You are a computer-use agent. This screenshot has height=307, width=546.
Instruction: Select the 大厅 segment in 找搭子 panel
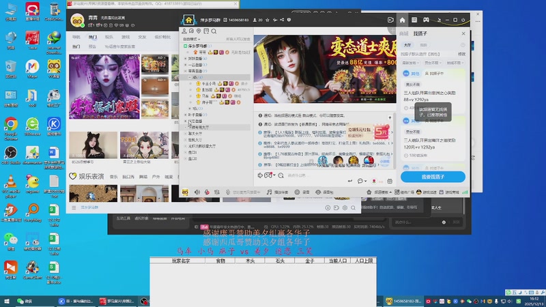click(x=407, y=45)
